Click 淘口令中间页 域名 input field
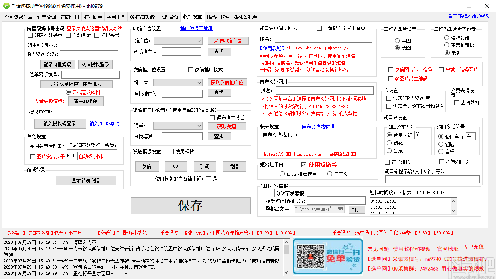The height and width of the screenshot is (279, 496). 323,39
